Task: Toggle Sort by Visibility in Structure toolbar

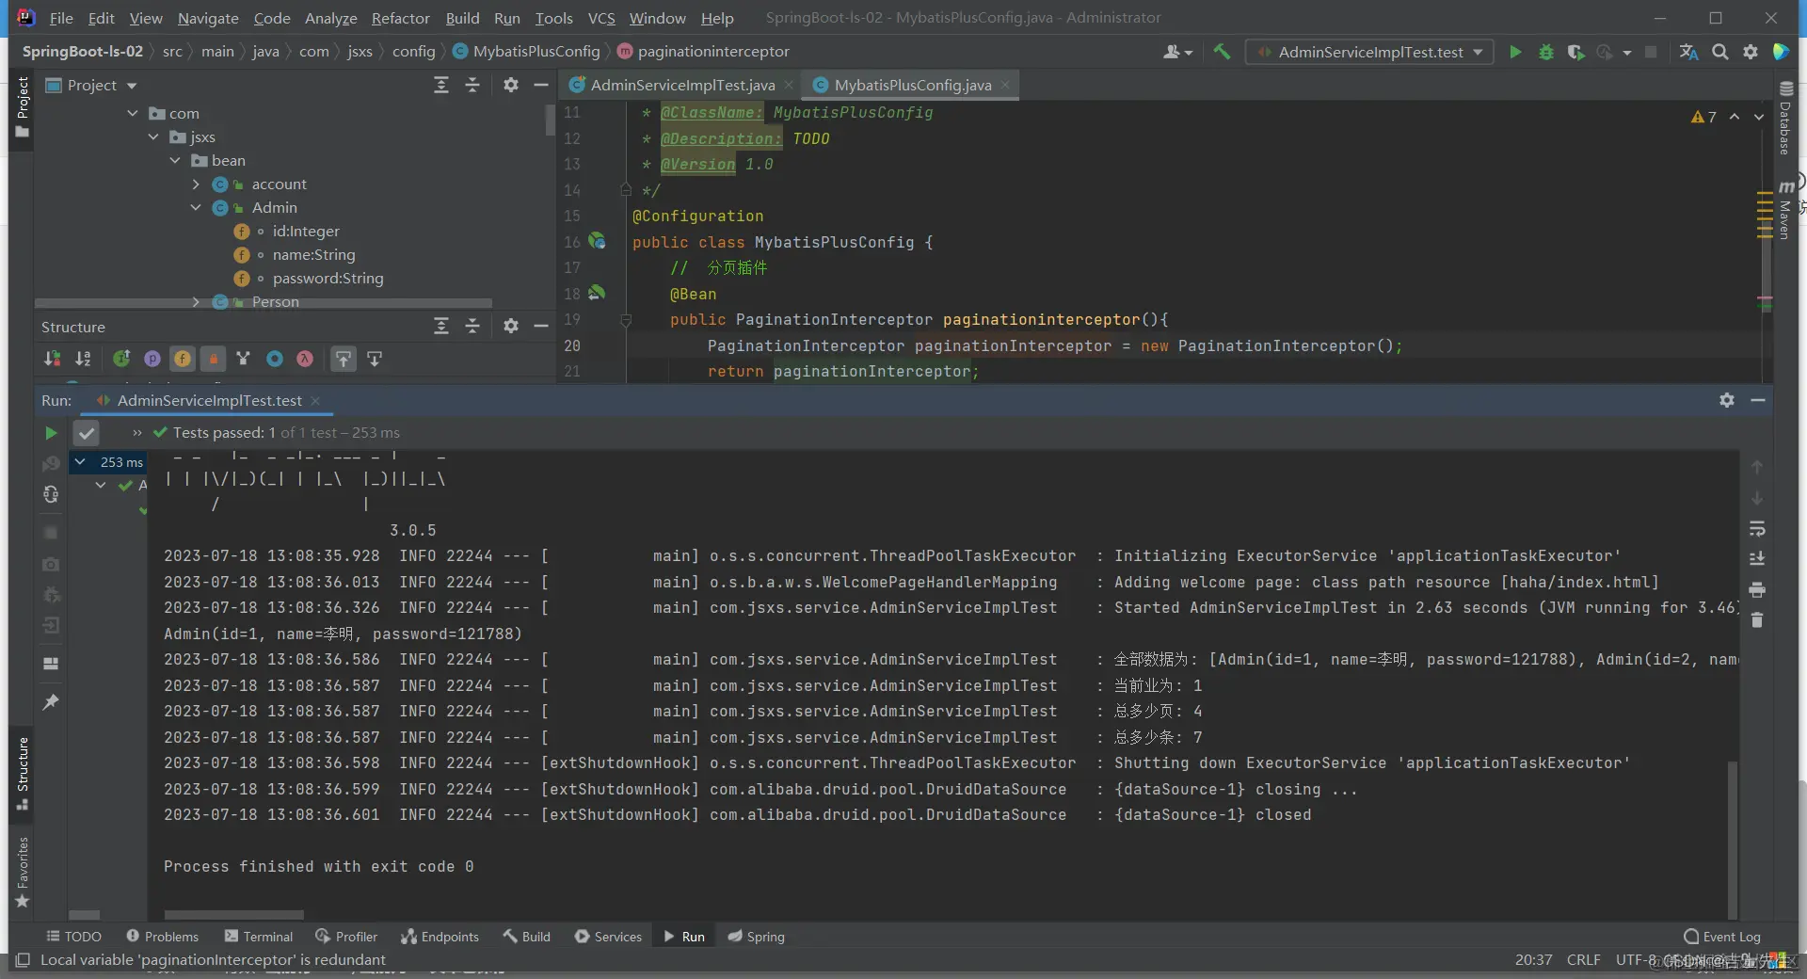Action: click(x=52, y=359)
